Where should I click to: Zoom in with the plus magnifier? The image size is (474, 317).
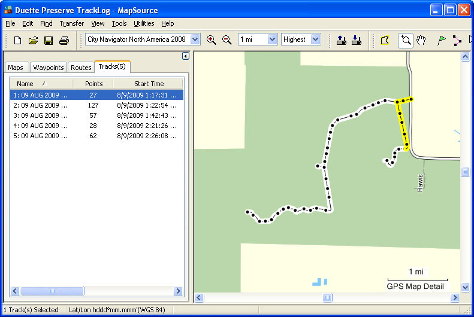pyautogui.click(x=211, y=40)
